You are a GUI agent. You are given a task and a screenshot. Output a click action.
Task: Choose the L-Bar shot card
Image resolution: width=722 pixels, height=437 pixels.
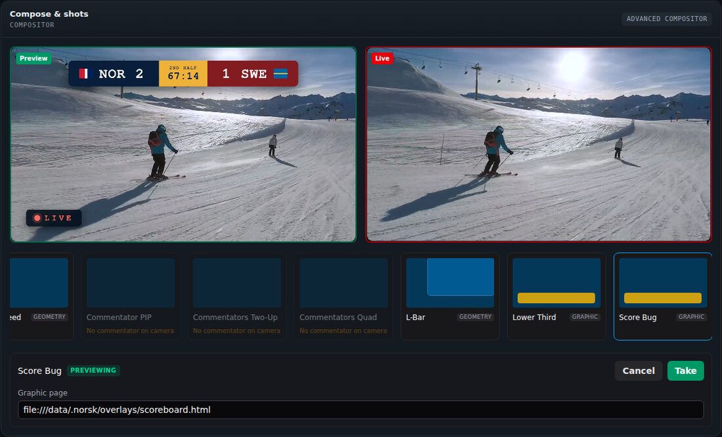[x=450, y=296]
